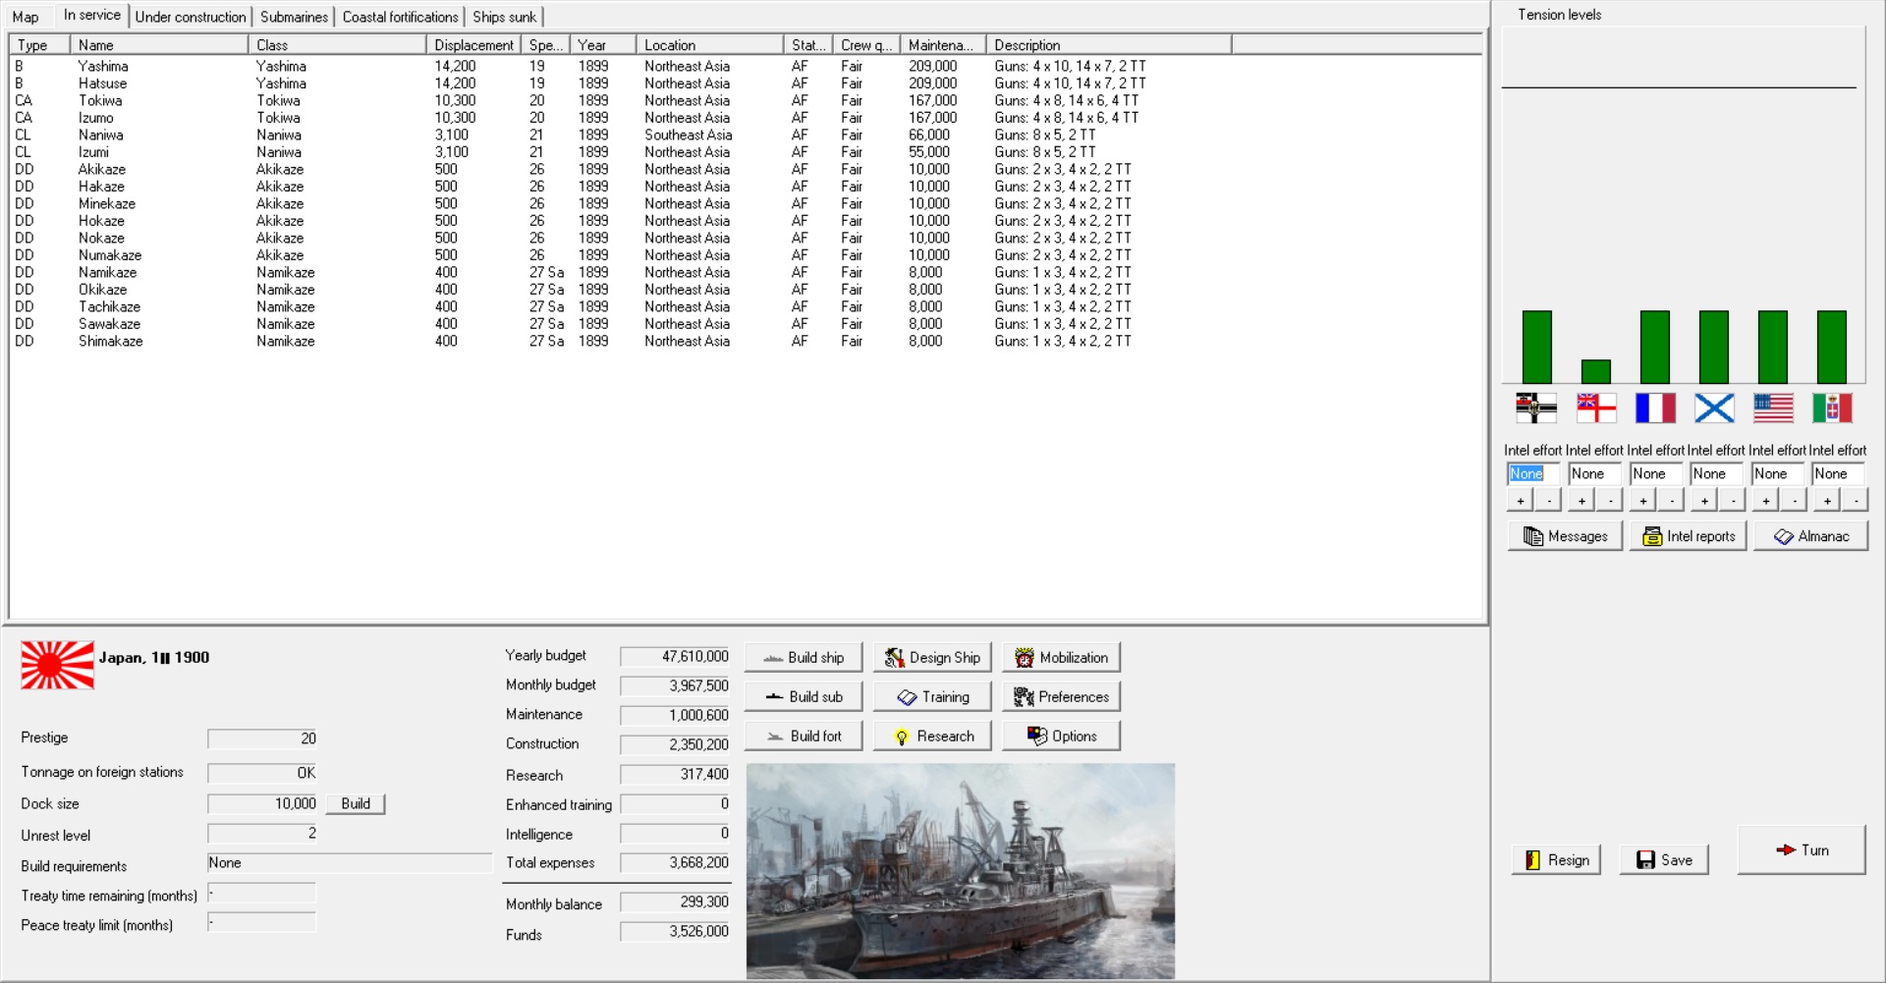The image size is (1886, 983).
Task: Open the Almanac
Action: 1810,536
